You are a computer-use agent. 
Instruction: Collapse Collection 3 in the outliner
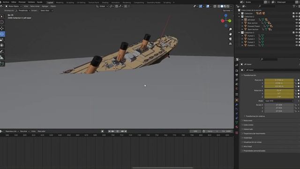[239, 32]
